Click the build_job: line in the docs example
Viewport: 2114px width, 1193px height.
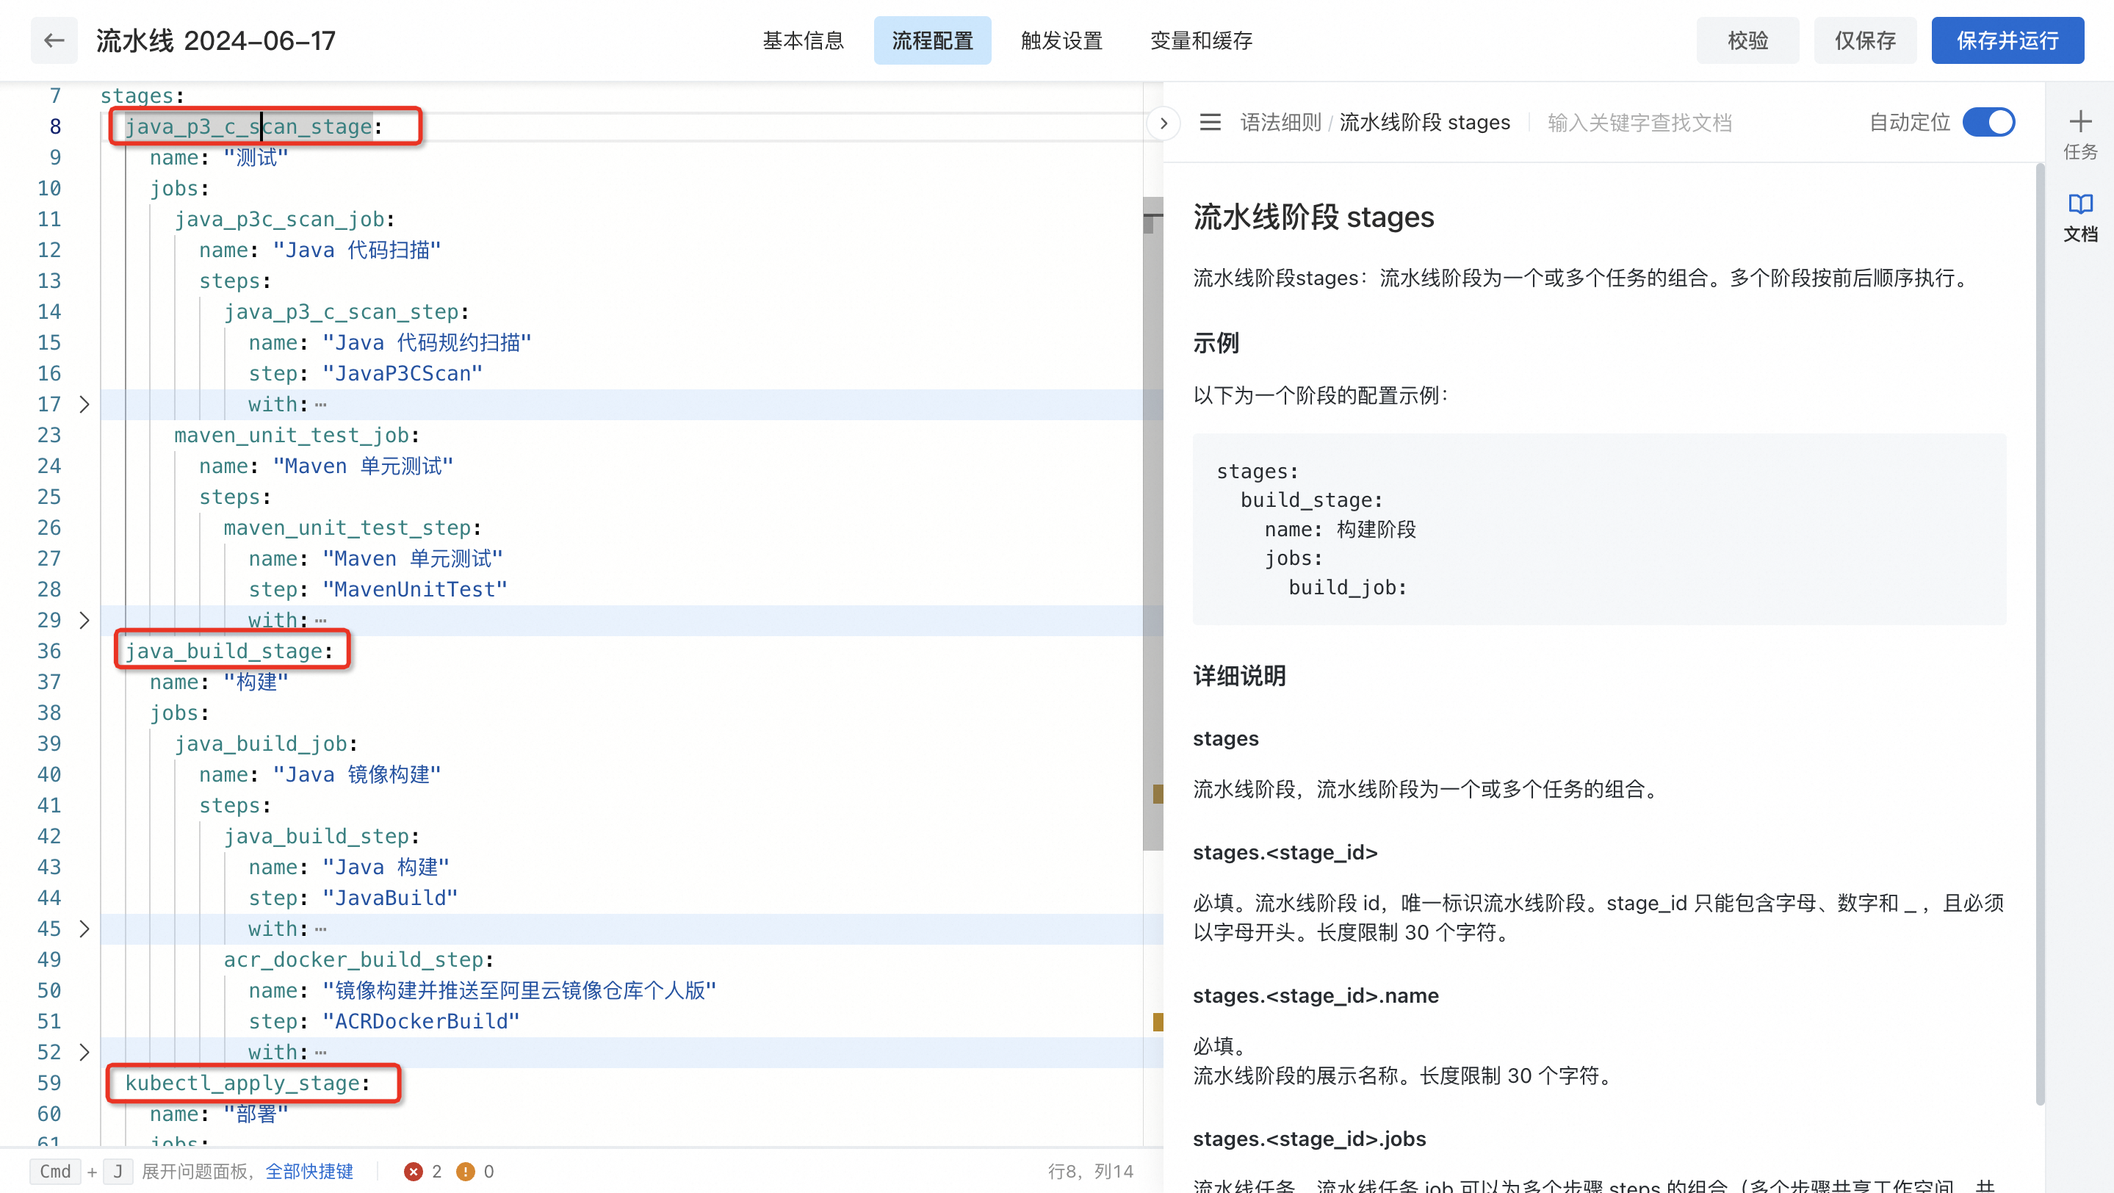click(1348, 588)
